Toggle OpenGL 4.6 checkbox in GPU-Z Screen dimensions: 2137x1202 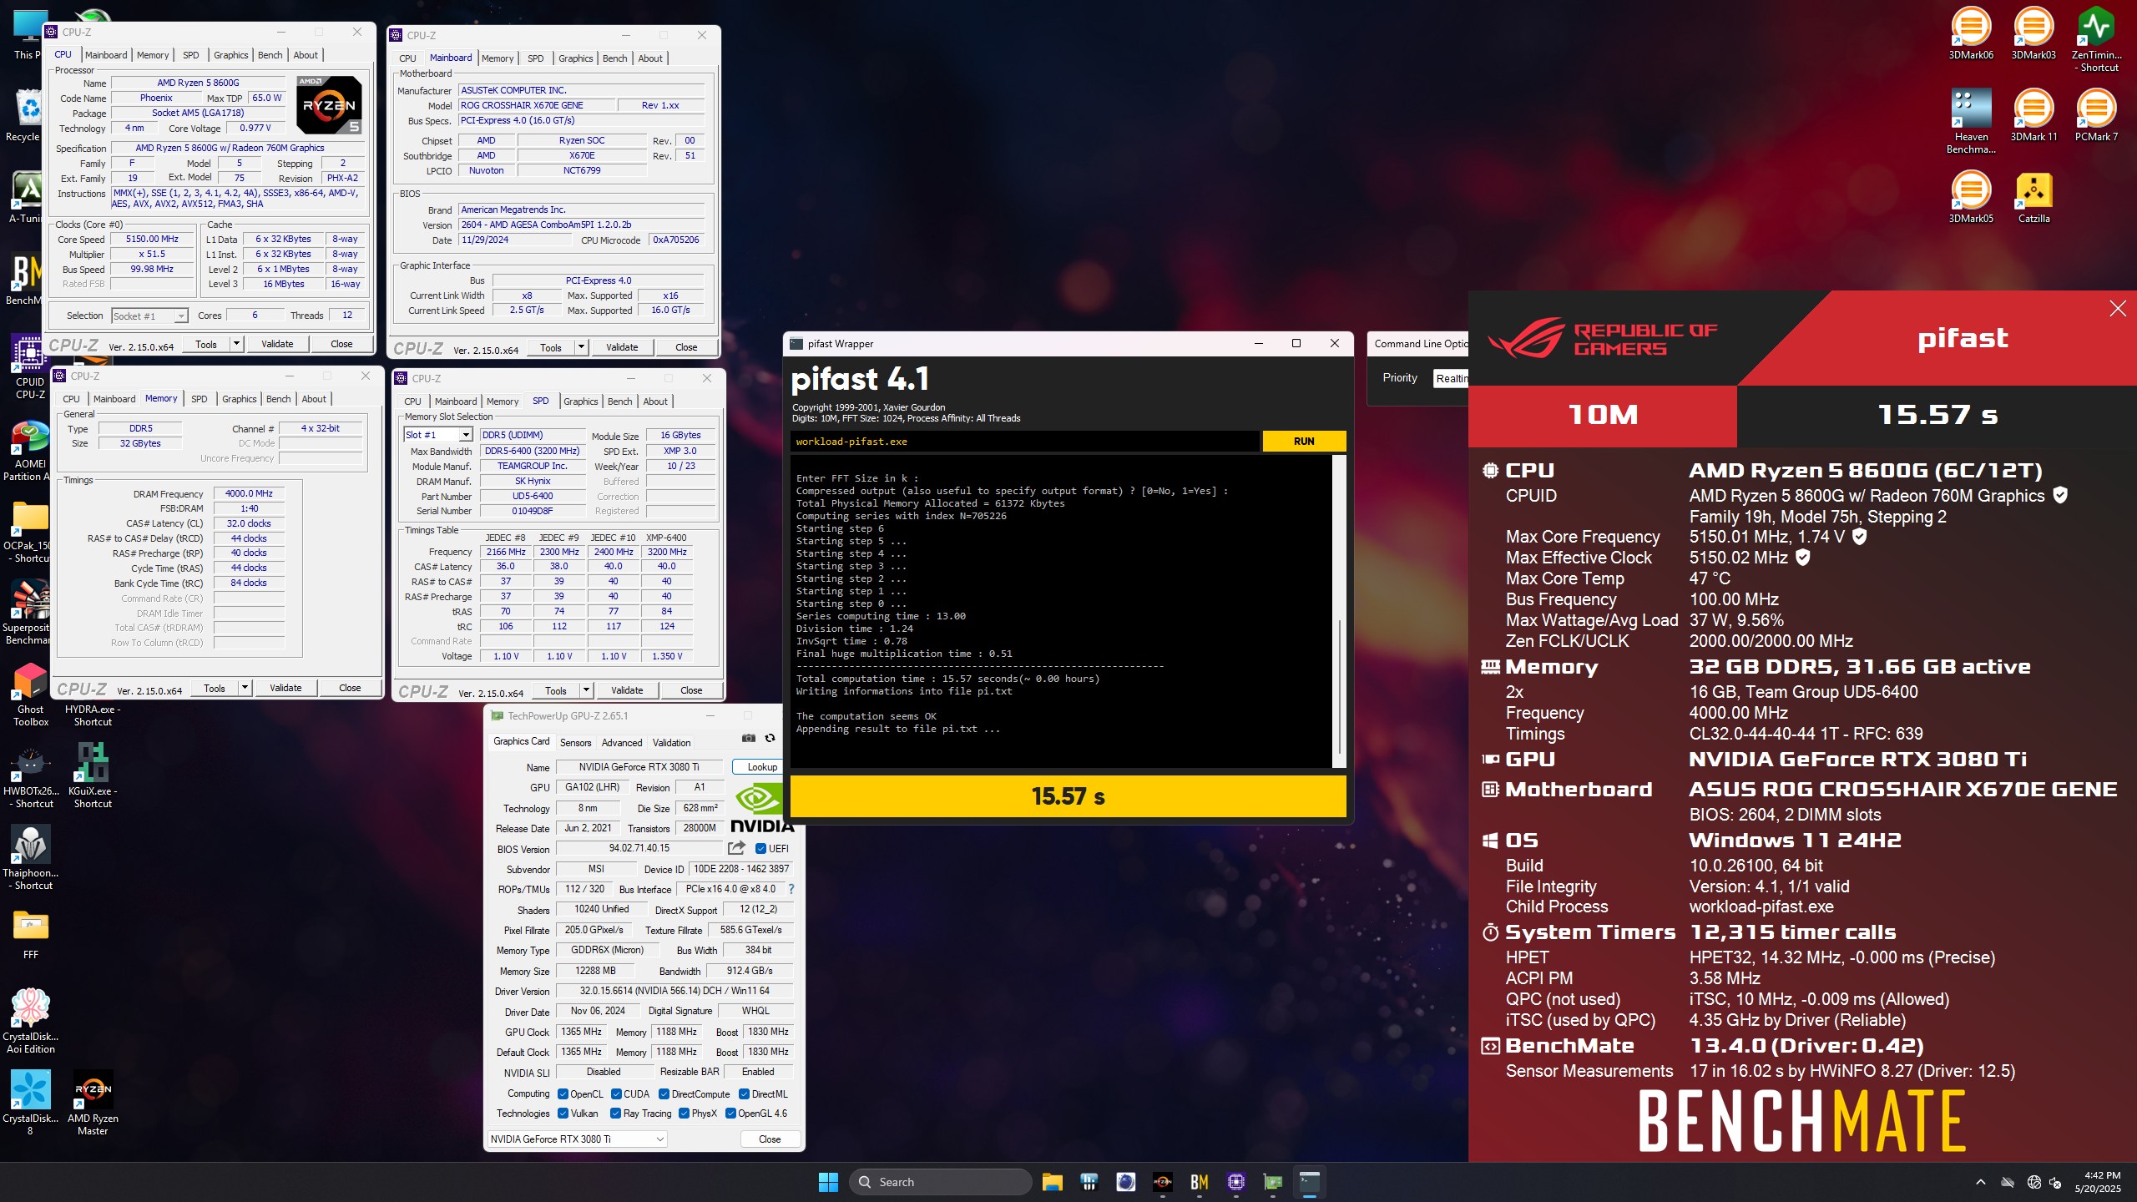point(730,1114)
